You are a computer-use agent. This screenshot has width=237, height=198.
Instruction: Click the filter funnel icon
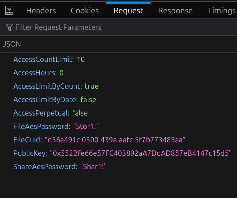[9, 27]
